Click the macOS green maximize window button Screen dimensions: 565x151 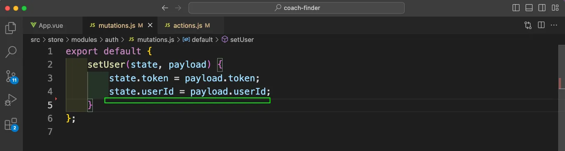coord(24,8)
